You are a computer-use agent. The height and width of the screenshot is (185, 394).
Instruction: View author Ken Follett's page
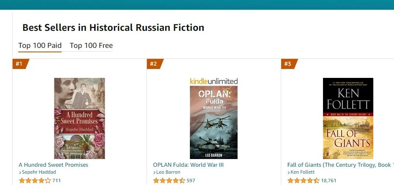303,172
